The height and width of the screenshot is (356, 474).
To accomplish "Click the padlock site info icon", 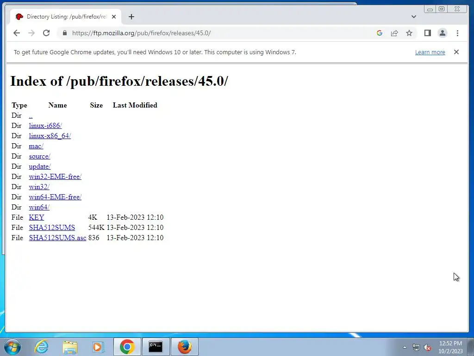I will point(64,33).
